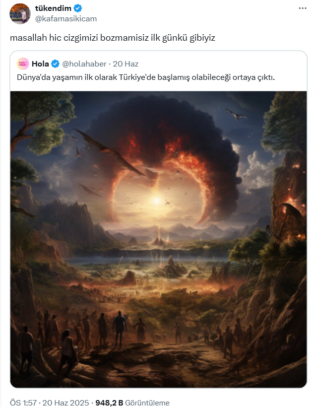
Task: Click the large flying pterosaur in the image
Action: point(109,152)
